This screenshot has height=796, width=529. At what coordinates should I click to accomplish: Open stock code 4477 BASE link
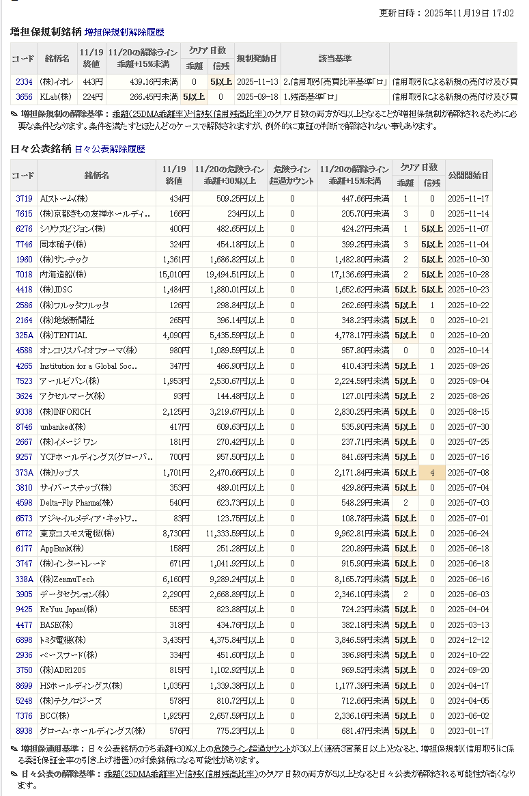(24, 625)
